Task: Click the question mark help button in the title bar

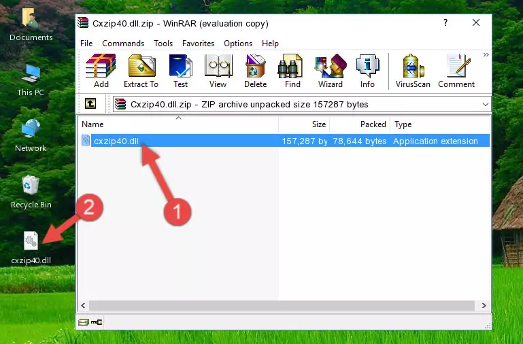Action: click(x=445, y=22)
